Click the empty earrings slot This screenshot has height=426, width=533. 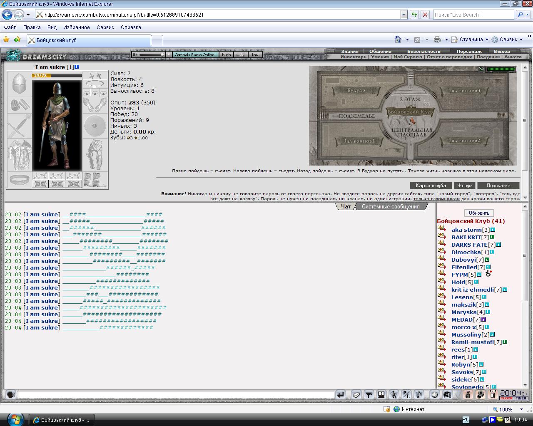click(95, 76)
